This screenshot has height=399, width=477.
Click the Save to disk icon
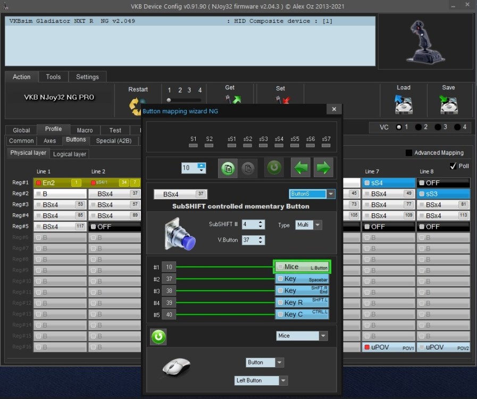click(x=448, y=104)
